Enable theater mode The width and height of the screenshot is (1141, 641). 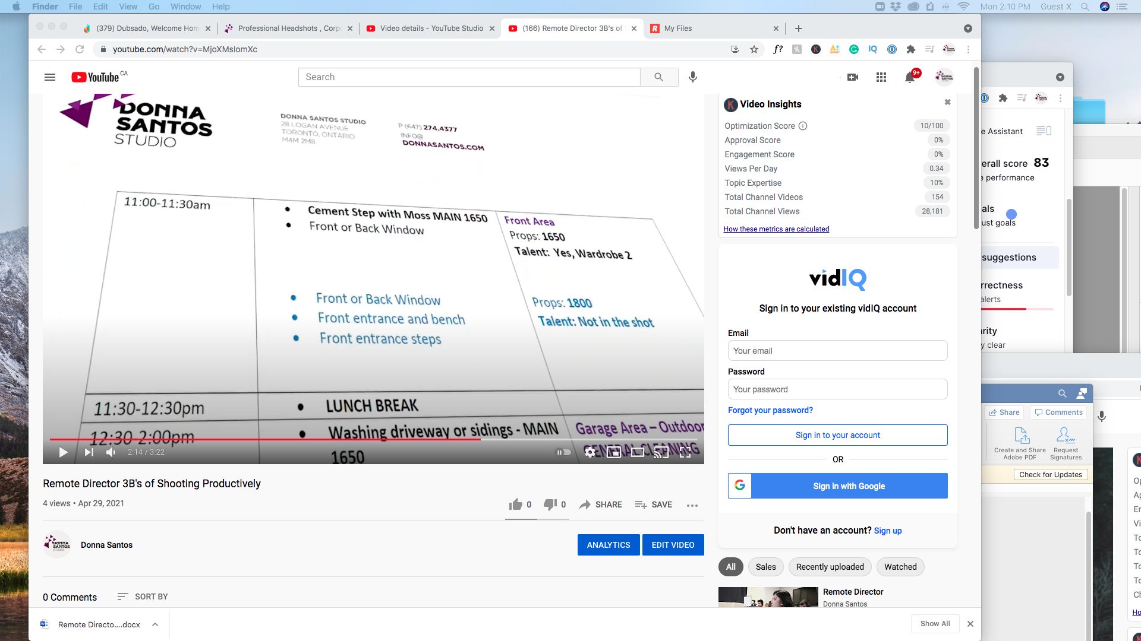[638, 452]
